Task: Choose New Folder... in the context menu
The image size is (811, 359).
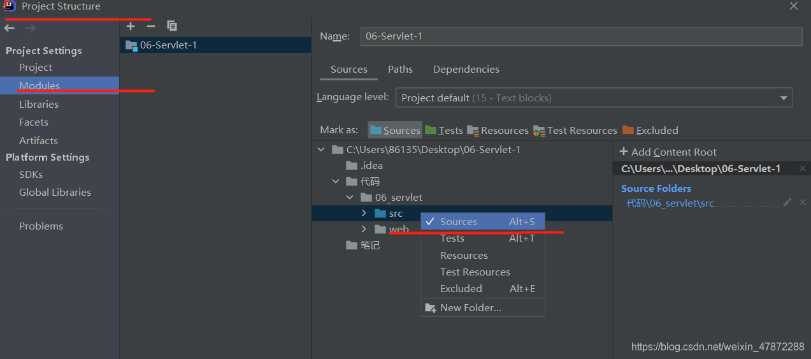Action: [x=483, y=307]
